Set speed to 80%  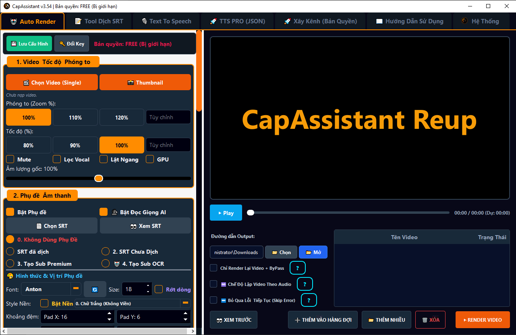click(x=28, y=145)
